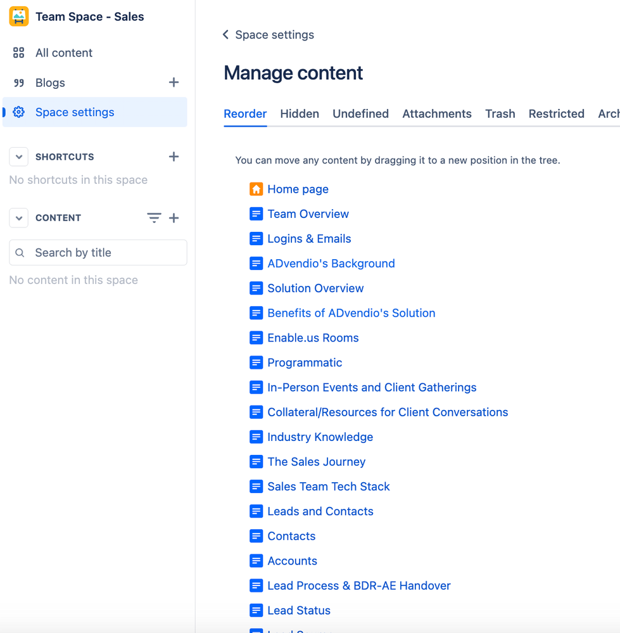Switch to the Undefined tab
620x633 pixels.
coord(360,114)
